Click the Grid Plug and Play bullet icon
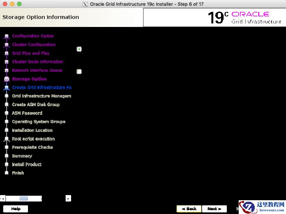The width and height of the screenshot is (286, 214). [x=6, y=53]
